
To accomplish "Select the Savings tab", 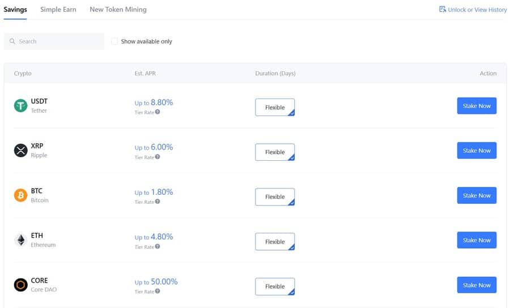I will pyautogui.click(x=15, y=10).
